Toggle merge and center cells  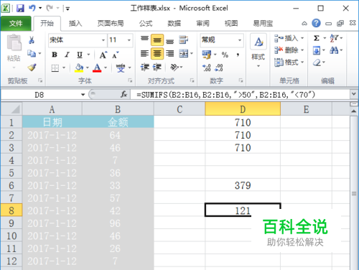(x=184, y=53)
